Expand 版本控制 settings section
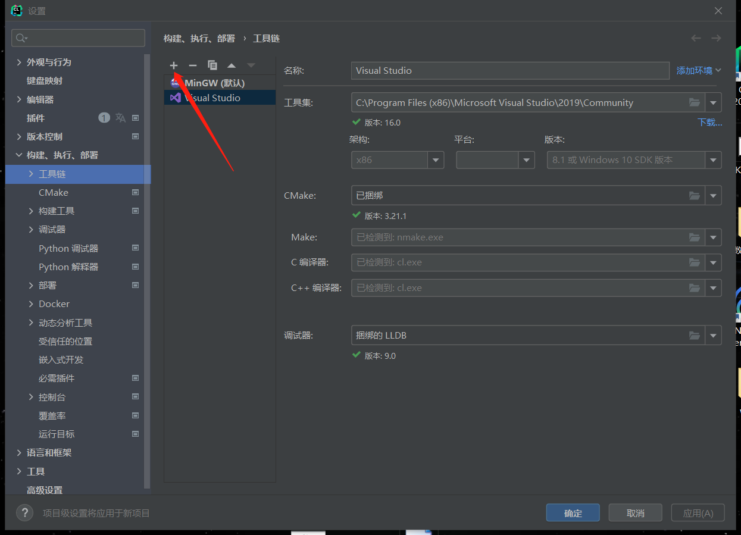Image resolution: width=741 pixels, height=535 pixels. pyautogui.click(x=19, y=136)
